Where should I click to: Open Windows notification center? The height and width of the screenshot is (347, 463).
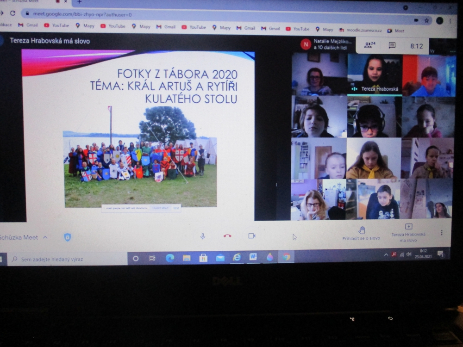[x=440, y=254]
